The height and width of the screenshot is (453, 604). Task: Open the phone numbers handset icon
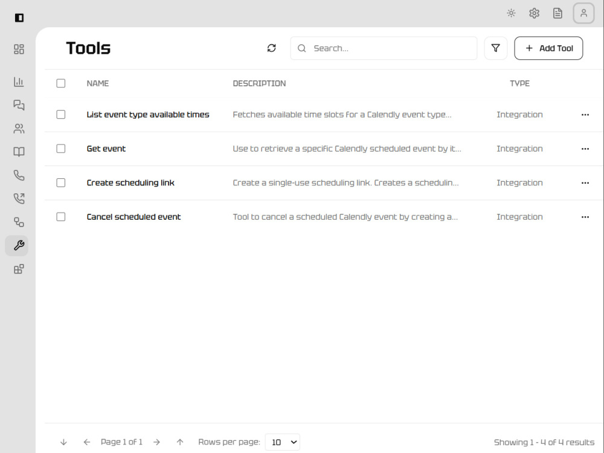point(19,175)
